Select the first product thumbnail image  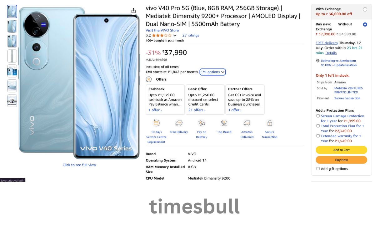pyautogui.click(x=12, y=11)
